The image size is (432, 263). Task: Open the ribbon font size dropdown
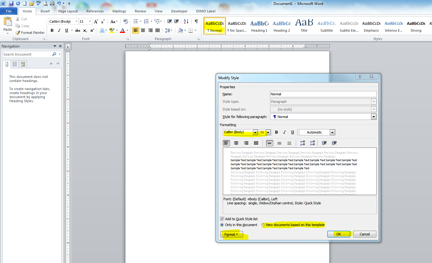coord(90,21)
